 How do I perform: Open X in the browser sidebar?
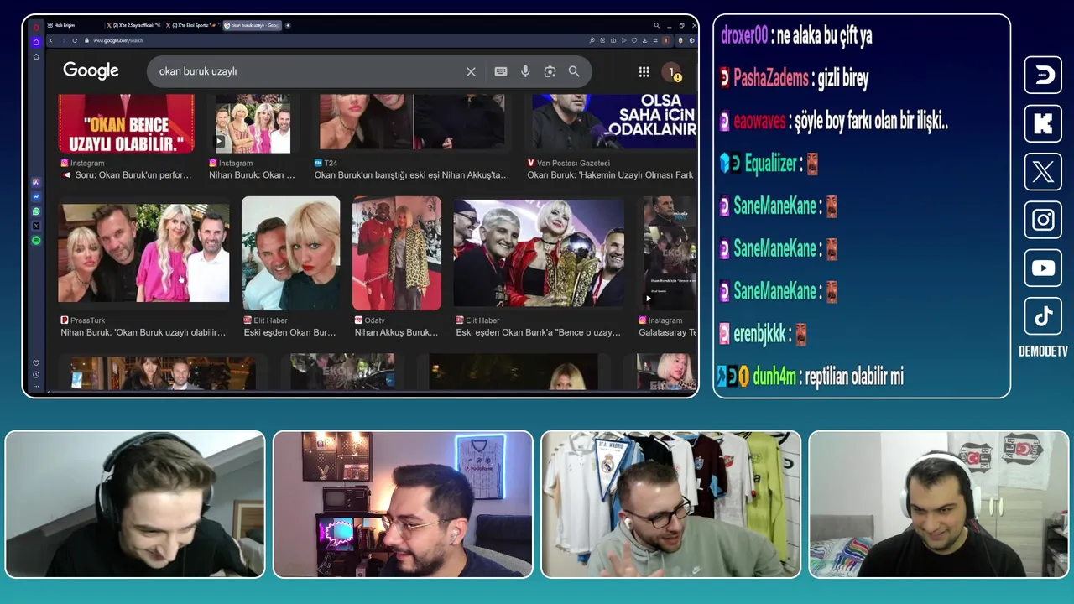pos(36,226)
